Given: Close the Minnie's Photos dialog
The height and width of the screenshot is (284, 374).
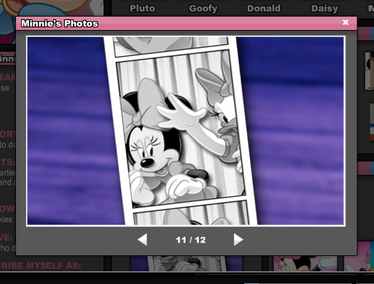Looking at the screenshot, I should click(x=345, y=22).
